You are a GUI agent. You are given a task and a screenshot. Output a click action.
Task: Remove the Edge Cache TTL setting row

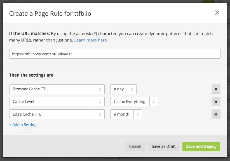(216, 114)
